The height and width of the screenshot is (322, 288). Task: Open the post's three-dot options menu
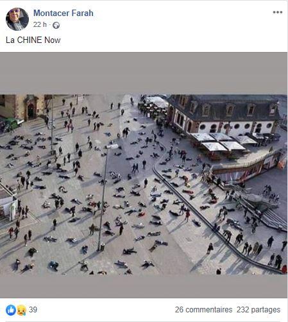coord(278,12)
